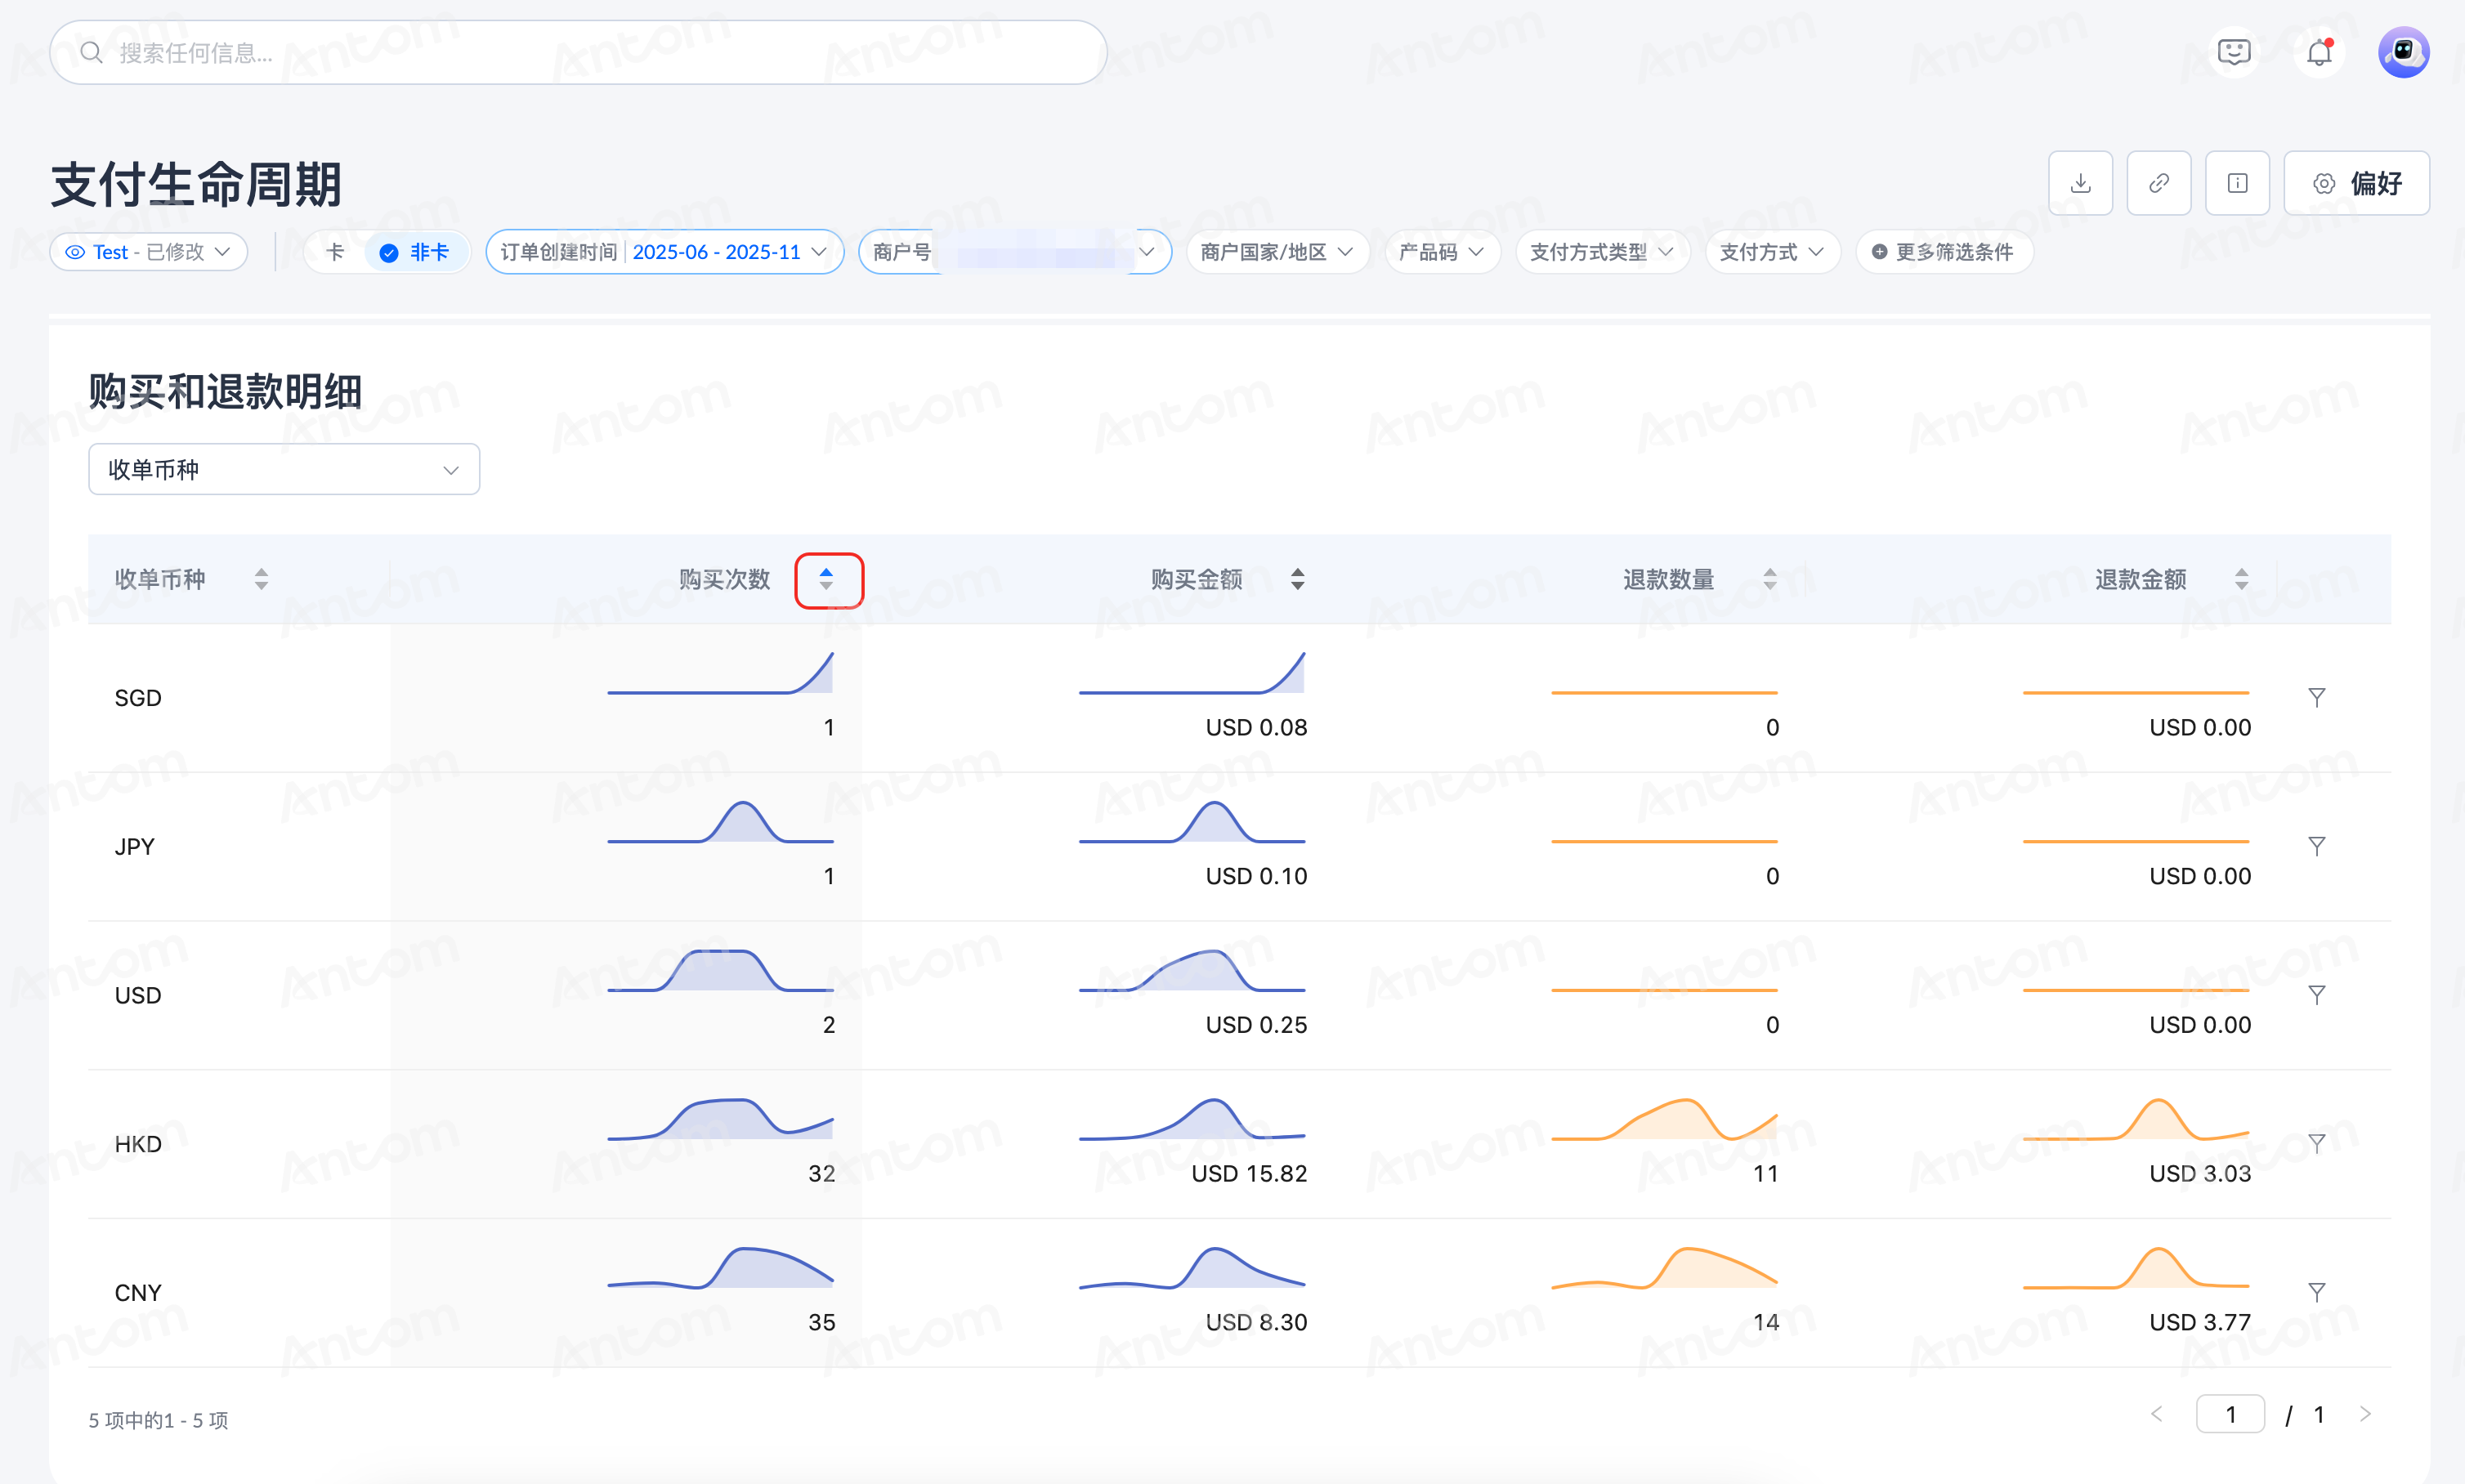
Task: Click the CNY 购买金额 sparkline chart
Action: tap(1192, 1268)
